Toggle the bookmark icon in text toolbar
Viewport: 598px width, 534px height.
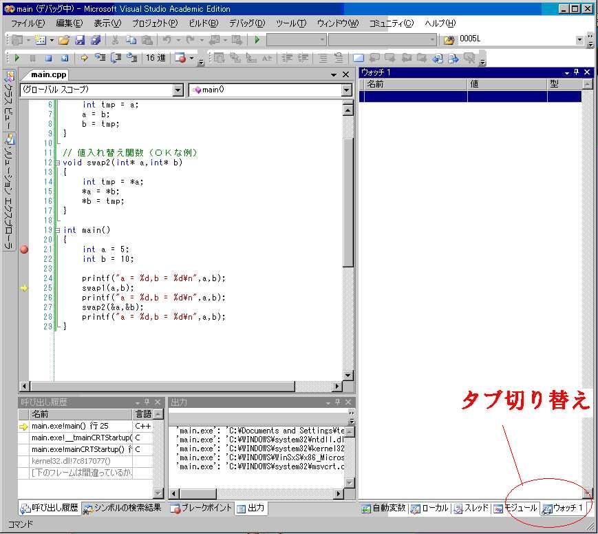pos(359,58)
